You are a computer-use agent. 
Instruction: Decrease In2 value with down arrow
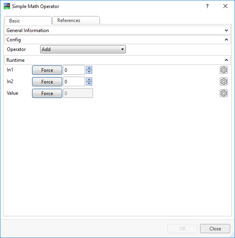[89, 83]
